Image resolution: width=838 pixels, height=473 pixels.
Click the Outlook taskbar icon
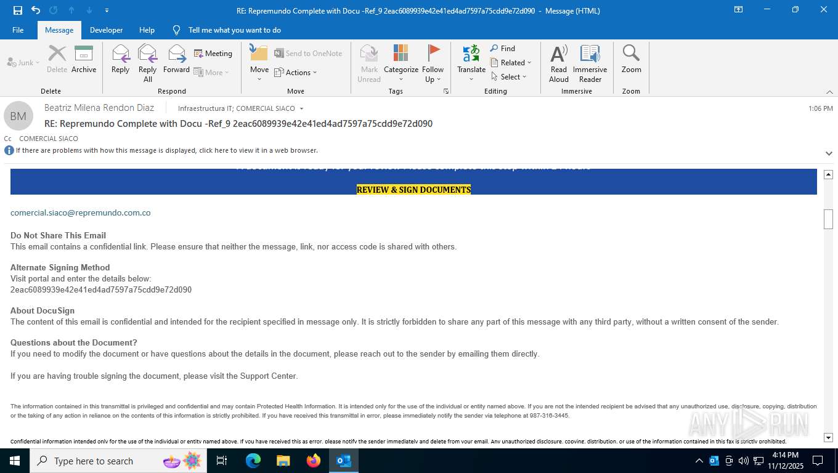click(344, 461)
